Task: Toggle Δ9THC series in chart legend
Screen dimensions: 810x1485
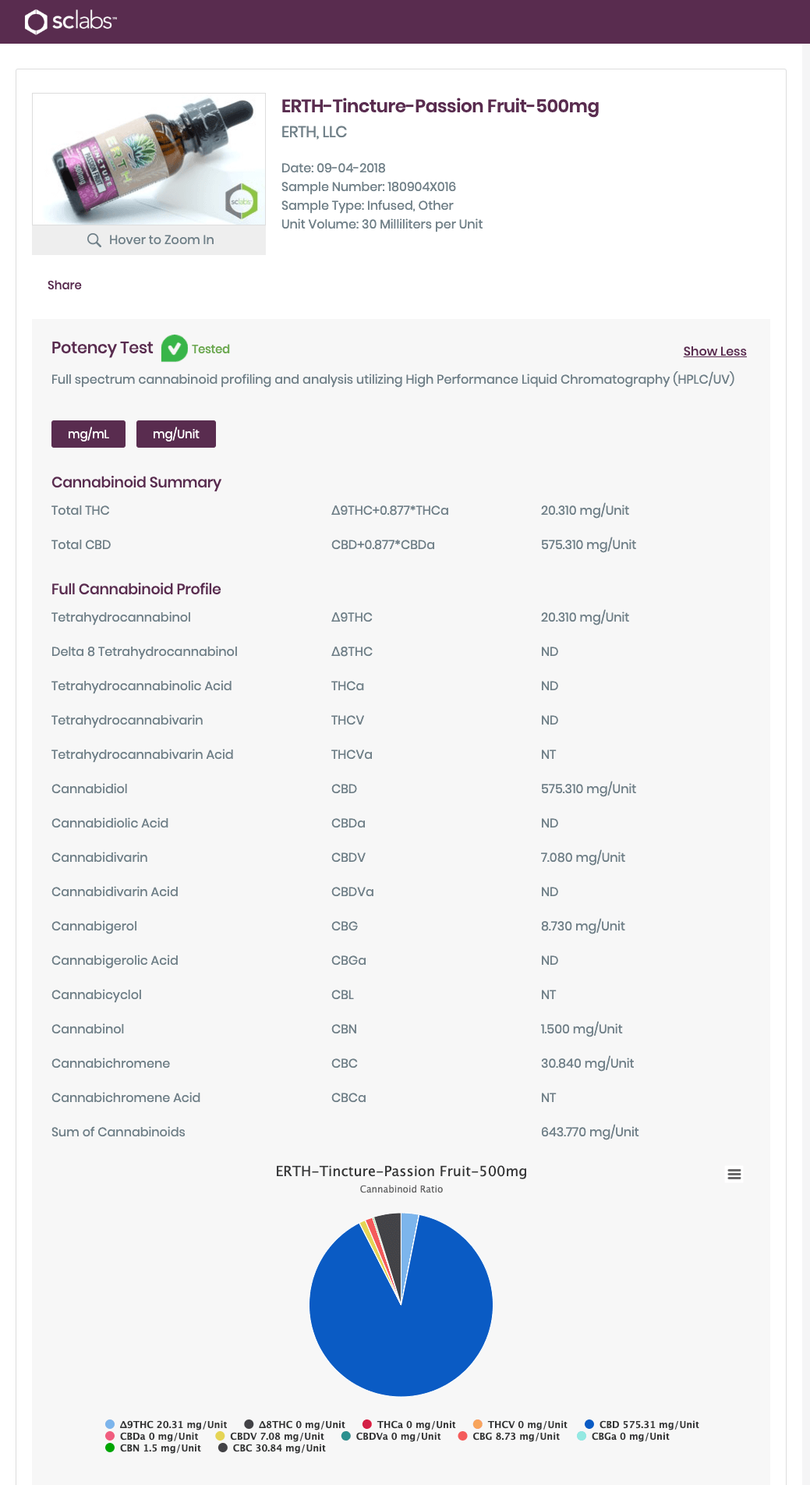Action: click(x=166, y=1424)
